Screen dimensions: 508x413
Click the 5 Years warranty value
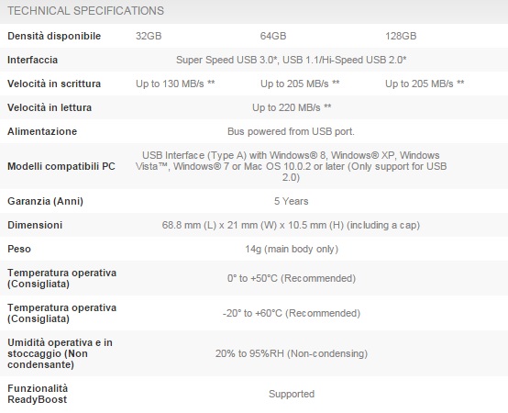(x=292, y=201)
